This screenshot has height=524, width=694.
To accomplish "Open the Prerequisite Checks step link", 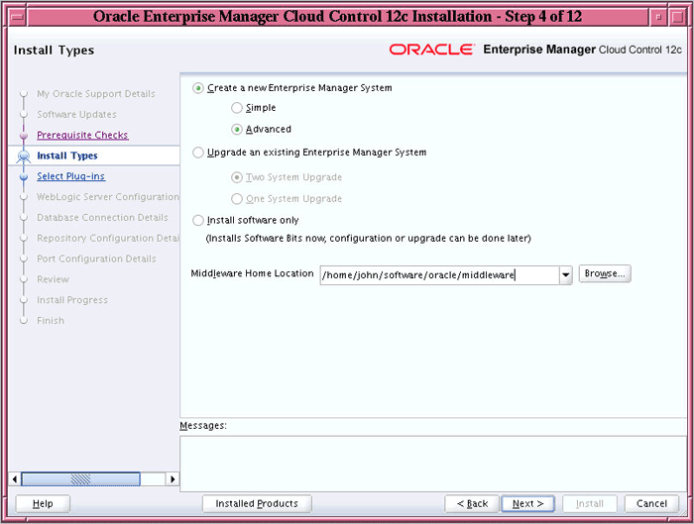I will (82, 135).
